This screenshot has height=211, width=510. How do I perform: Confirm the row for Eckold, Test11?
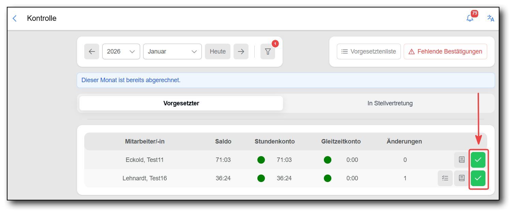click(x=478, y=160)
